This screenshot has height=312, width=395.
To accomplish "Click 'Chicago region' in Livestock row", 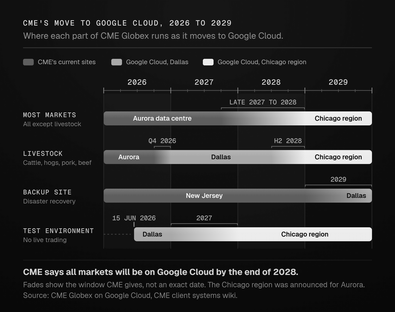I will (x=338, y=157).
